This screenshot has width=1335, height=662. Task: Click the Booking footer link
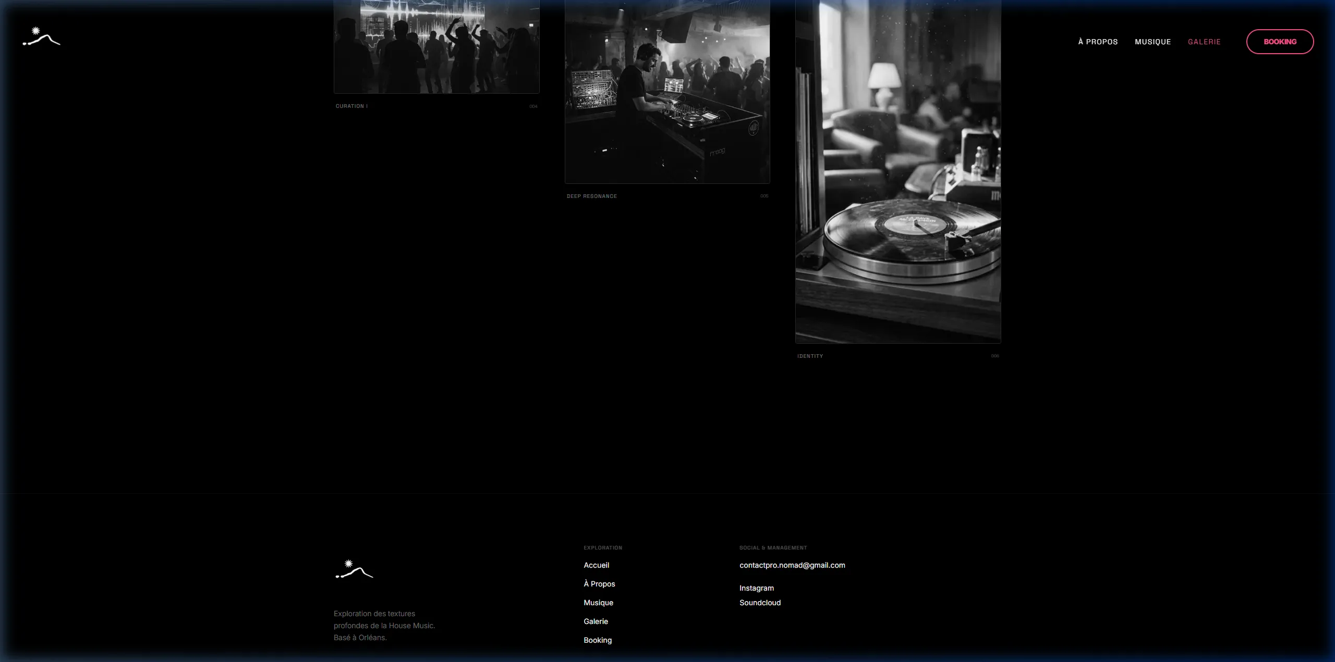[598, 640]
